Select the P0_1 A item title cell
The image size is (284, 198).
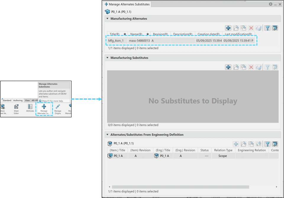point(117,156)
